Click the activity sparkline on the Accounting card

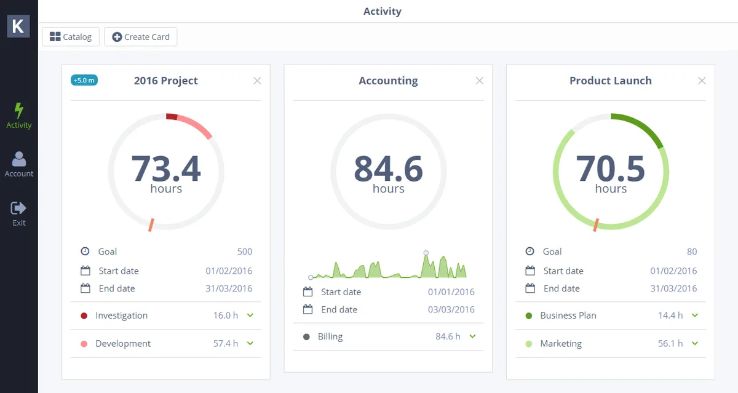[x=387, y=264]
